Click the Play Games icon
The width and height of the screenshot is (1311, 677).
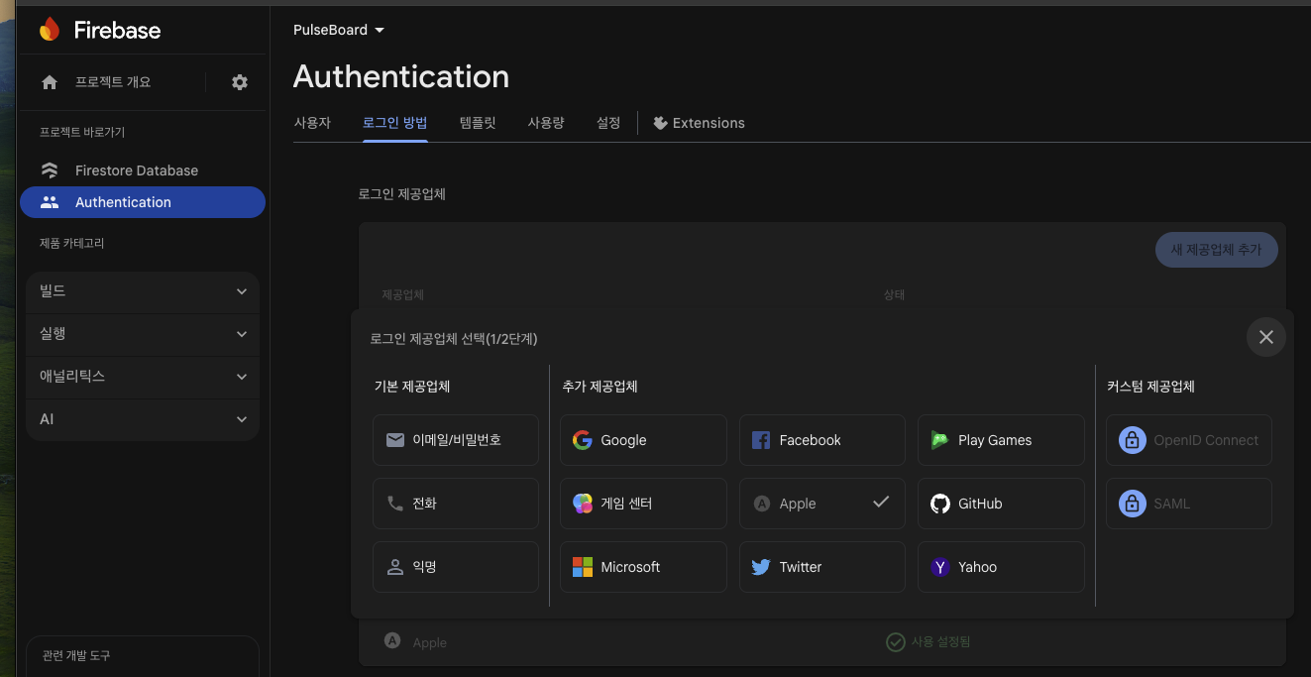point(939,440)
